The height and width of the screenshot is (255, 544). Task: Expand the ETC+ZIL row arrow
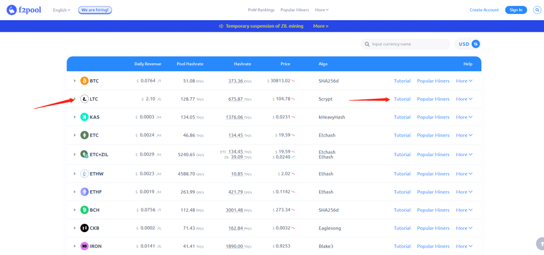74,154
